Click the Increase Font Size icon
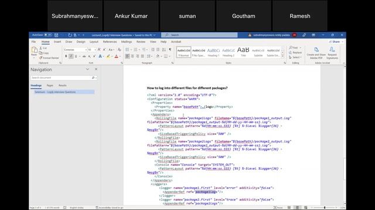Viewport: 375px width, 210px height. (99, 50)
